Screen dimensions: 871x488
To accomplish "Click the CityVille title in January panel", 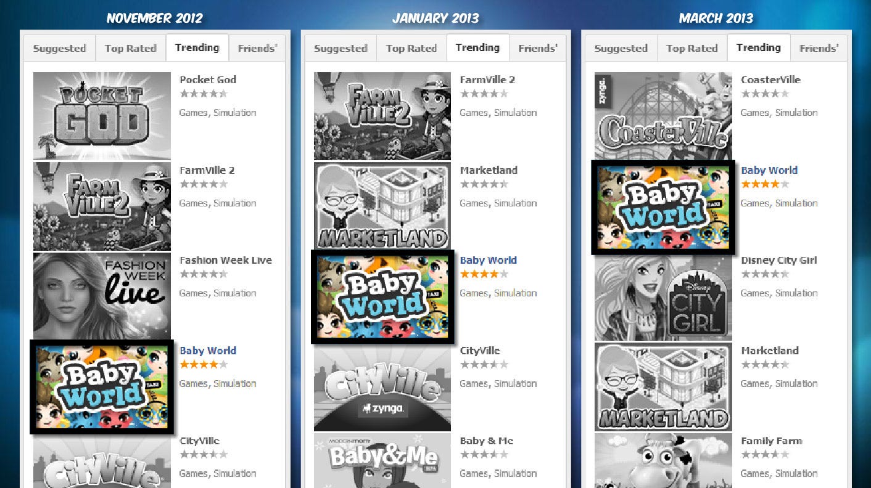I will pos(480,351).
